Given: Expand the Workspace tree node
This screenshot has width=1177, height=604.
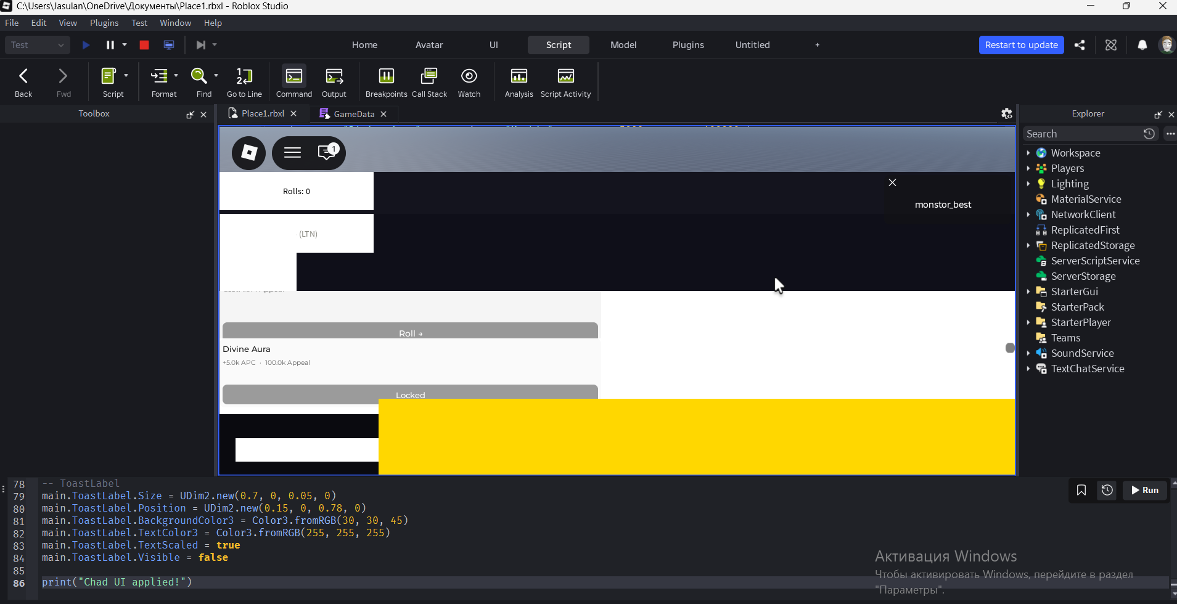Looking at the screenshot, I should coord(1028,153).
